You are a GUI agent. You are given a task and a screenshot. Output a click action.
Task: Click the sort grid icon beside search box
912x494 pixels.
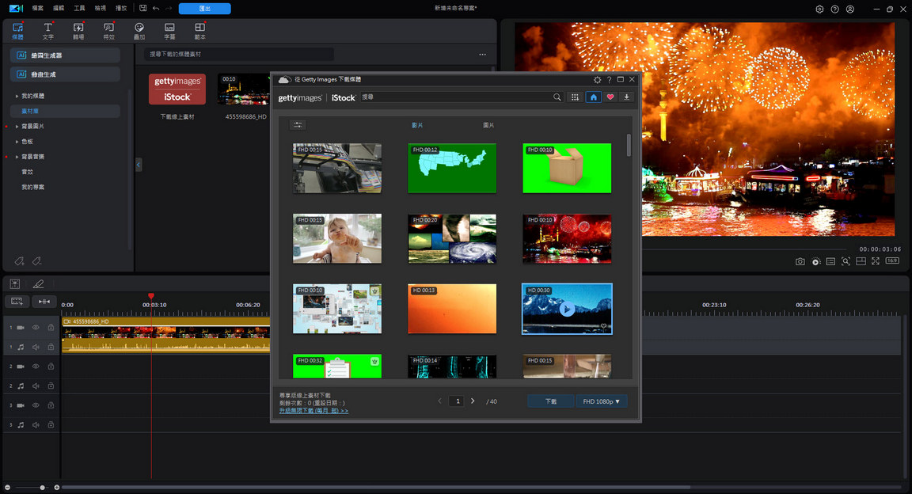coord(575,97)
